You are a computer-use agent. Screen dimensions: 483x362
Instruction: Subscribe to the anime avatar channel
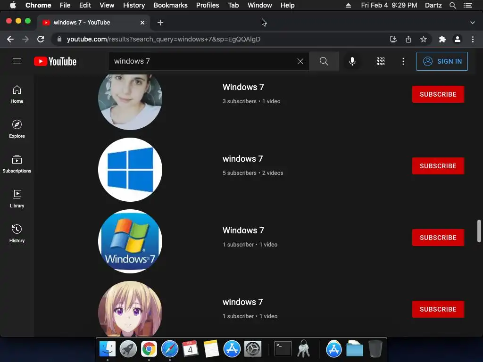[438, 309]
